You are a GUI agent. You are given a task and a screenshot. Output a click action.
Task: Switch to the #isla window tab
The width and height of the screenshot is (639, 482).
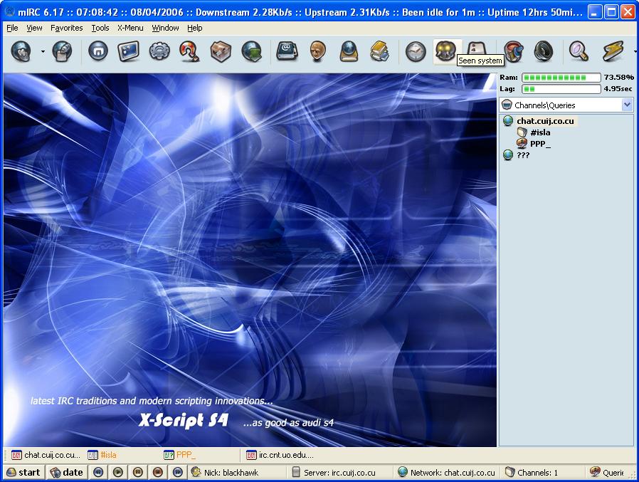point(108,455)
